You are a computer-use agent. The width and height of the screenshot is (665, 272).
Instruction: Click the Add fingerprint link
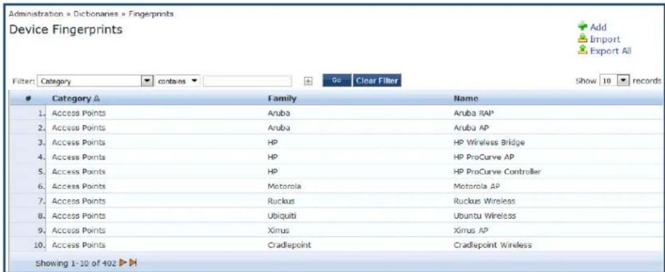(x=599, y=27)
